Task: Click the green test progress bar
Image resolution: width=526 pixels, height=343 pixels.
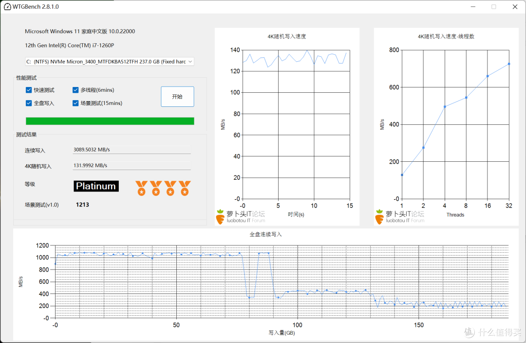Action: 110,121
